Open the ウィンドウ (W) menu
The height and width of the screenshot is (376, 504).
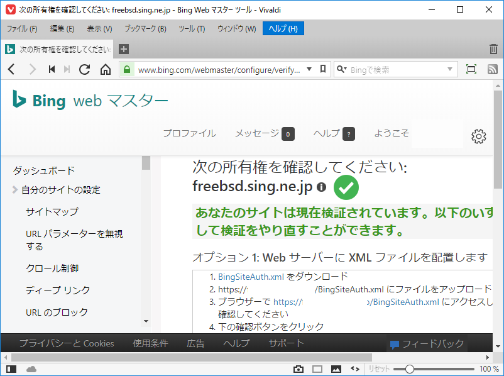[x=236, y=29]
